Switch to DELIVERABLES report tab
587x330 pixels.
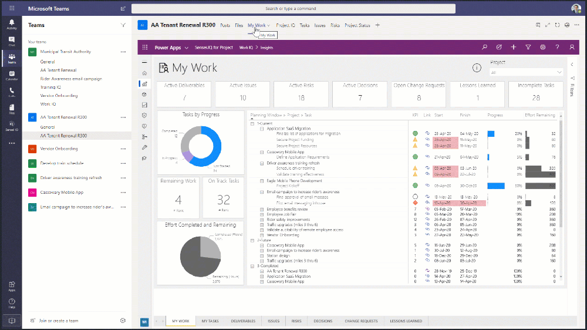pyautogui.click(x=243, y=321)
